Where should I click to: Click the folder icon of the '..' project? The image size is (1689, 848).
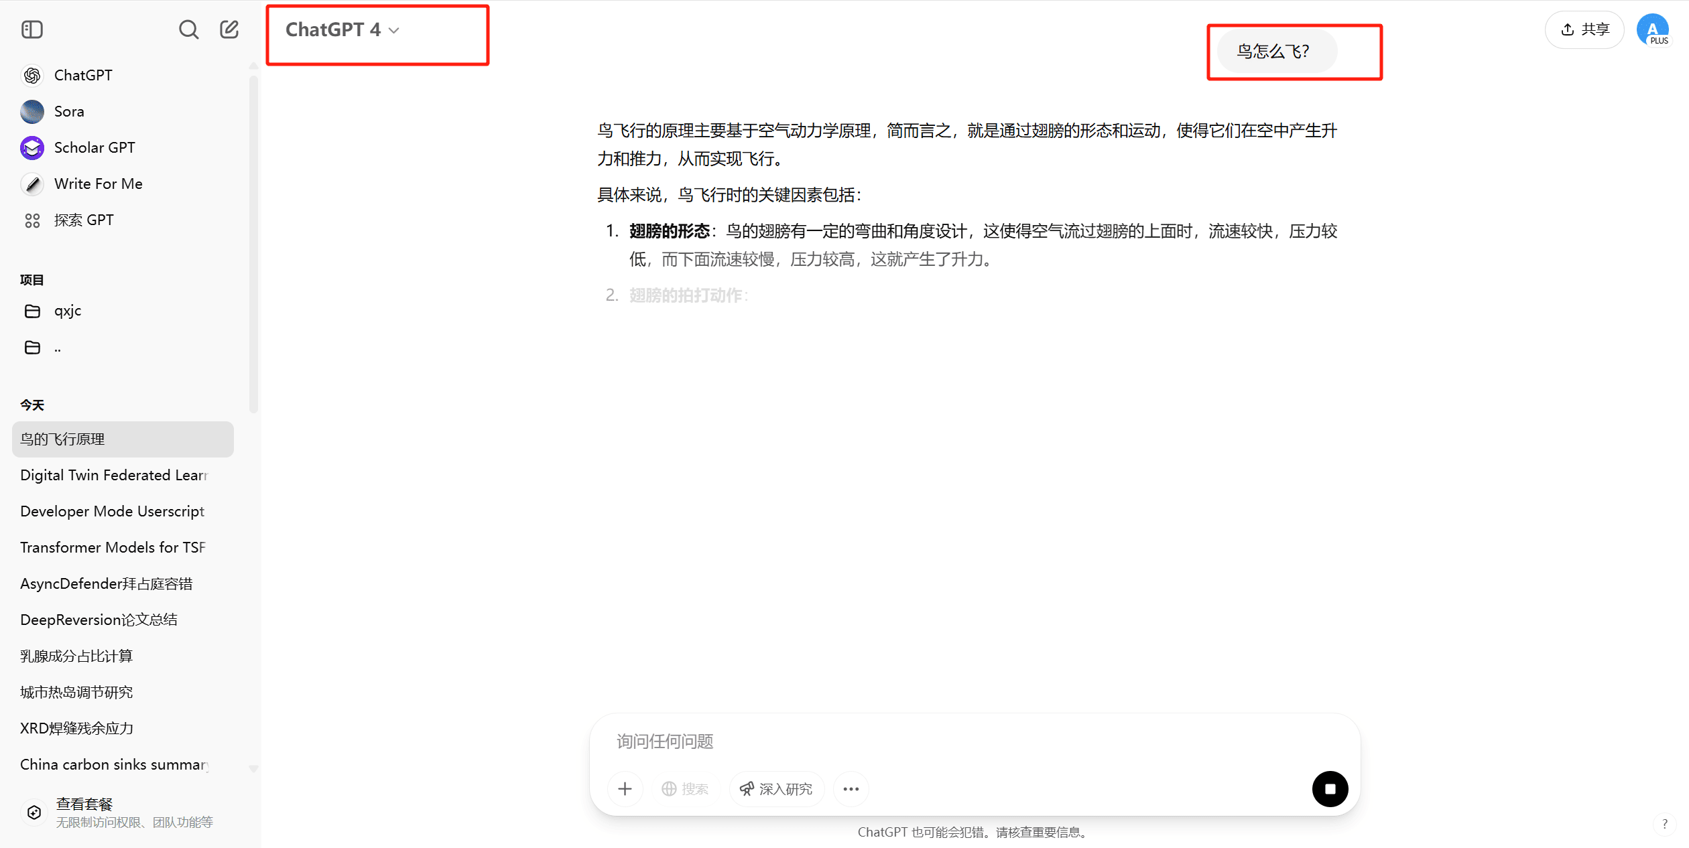point(32,348)
